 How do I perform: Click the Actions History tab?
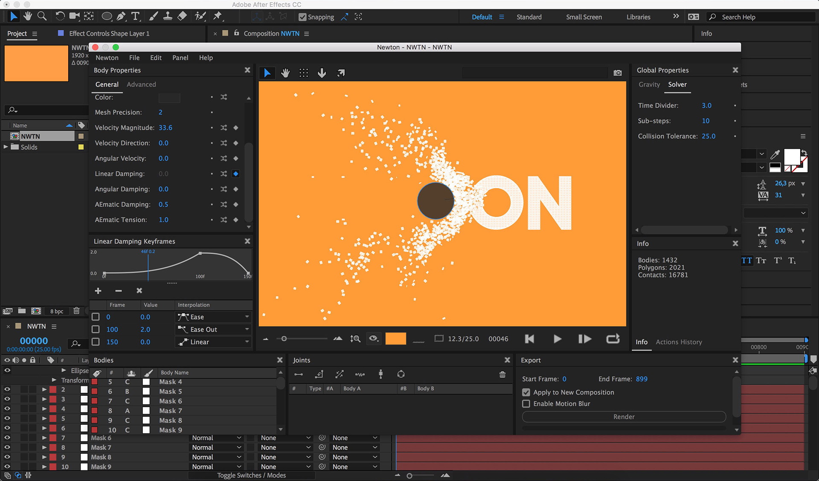tap(679, 341)
